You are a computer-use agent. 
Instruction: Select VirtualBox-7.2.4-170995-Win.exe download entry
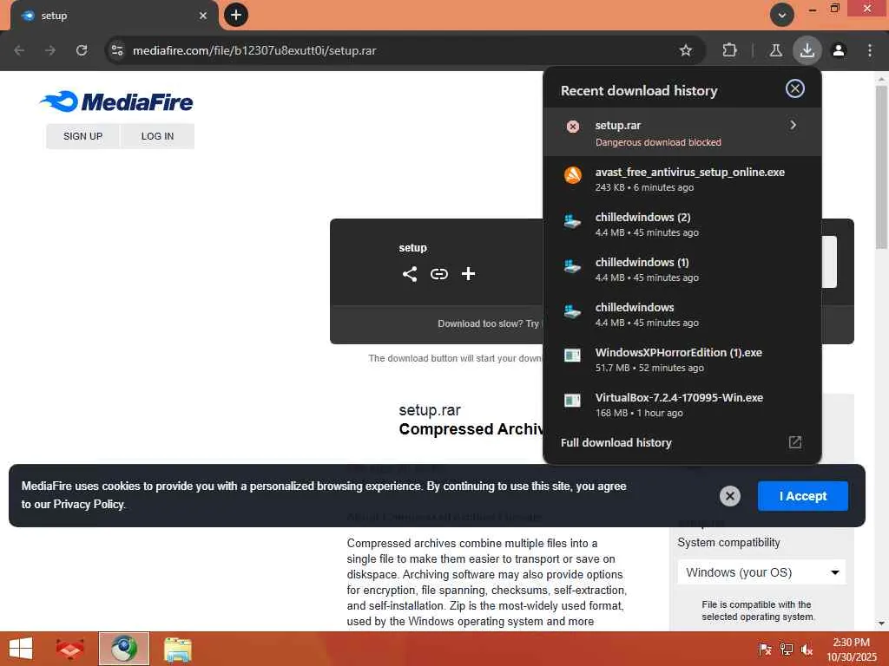(x=682, y=405)
